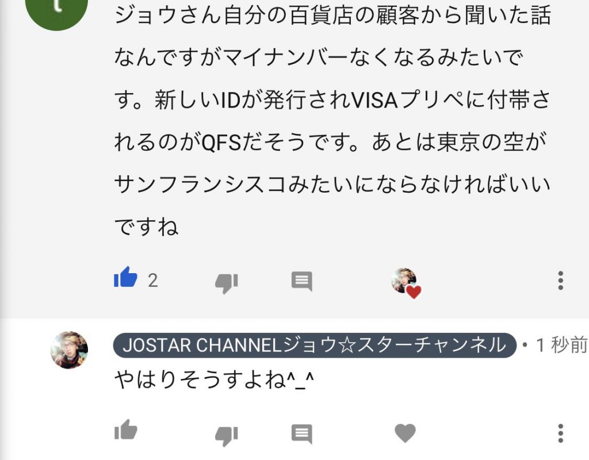Click the like count number 2

[152, 281]
